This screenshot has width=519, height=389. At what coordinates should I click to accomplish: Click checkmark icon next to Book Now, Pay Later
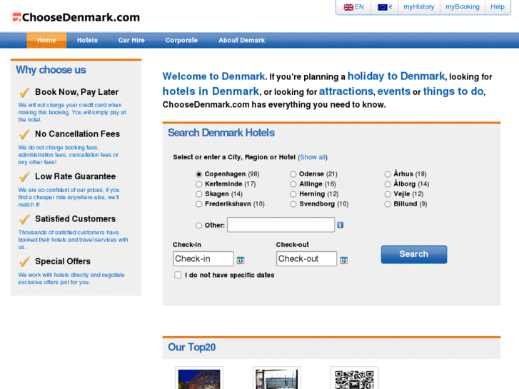coord(24,92)
